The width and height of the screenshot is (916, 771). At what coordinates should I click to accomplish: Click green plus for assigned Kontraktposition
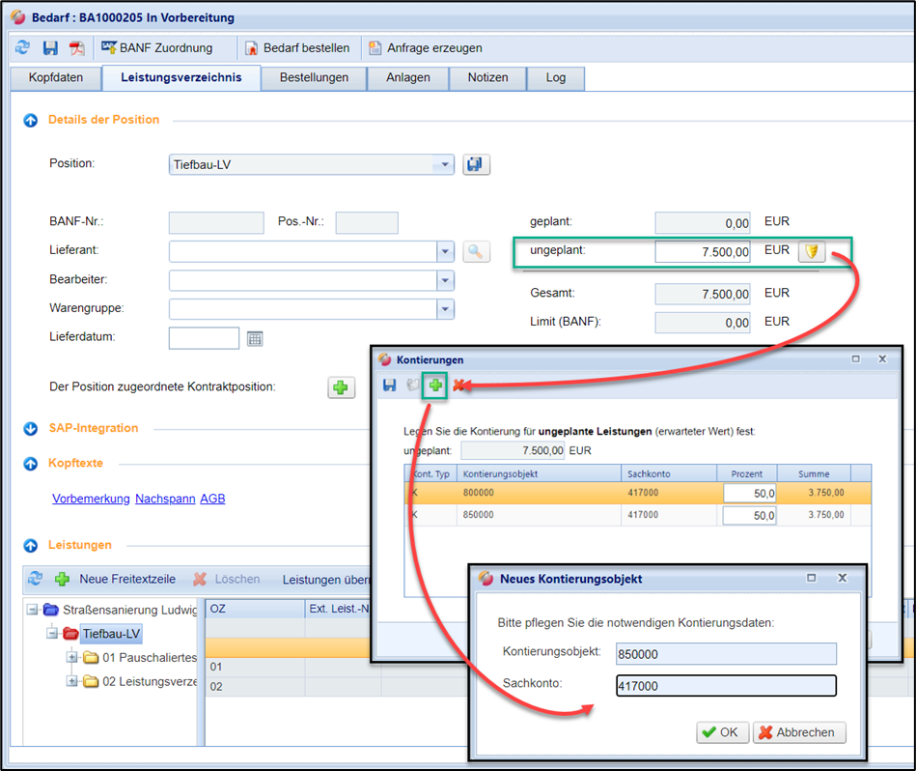[x=342, y=387]
